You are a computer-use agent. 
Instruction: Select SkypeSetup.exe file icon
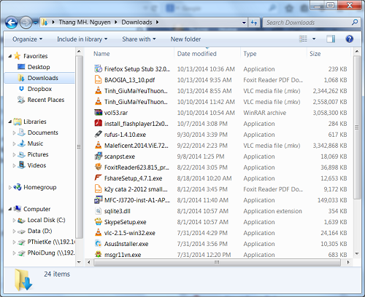pyautogui.click(x=98, y=222)
